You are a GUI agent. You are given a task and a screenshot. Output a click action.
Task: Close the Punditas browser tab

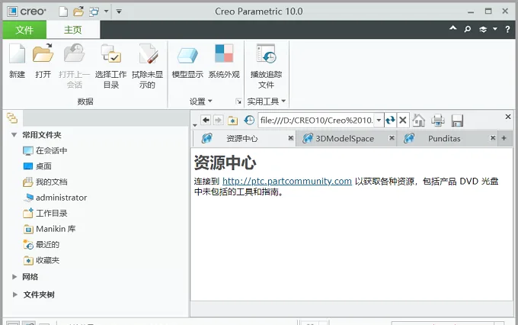(x=493, y=137)
